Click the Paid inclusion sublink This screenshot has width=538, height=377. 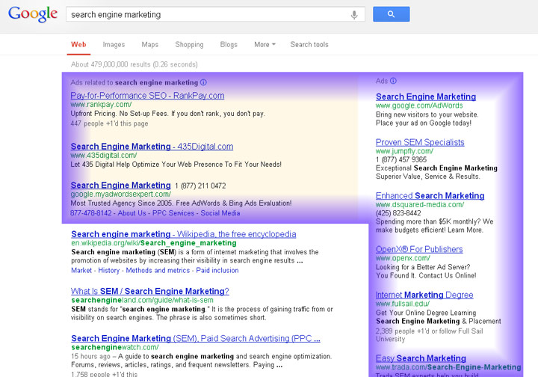click(x=217, y=270)
